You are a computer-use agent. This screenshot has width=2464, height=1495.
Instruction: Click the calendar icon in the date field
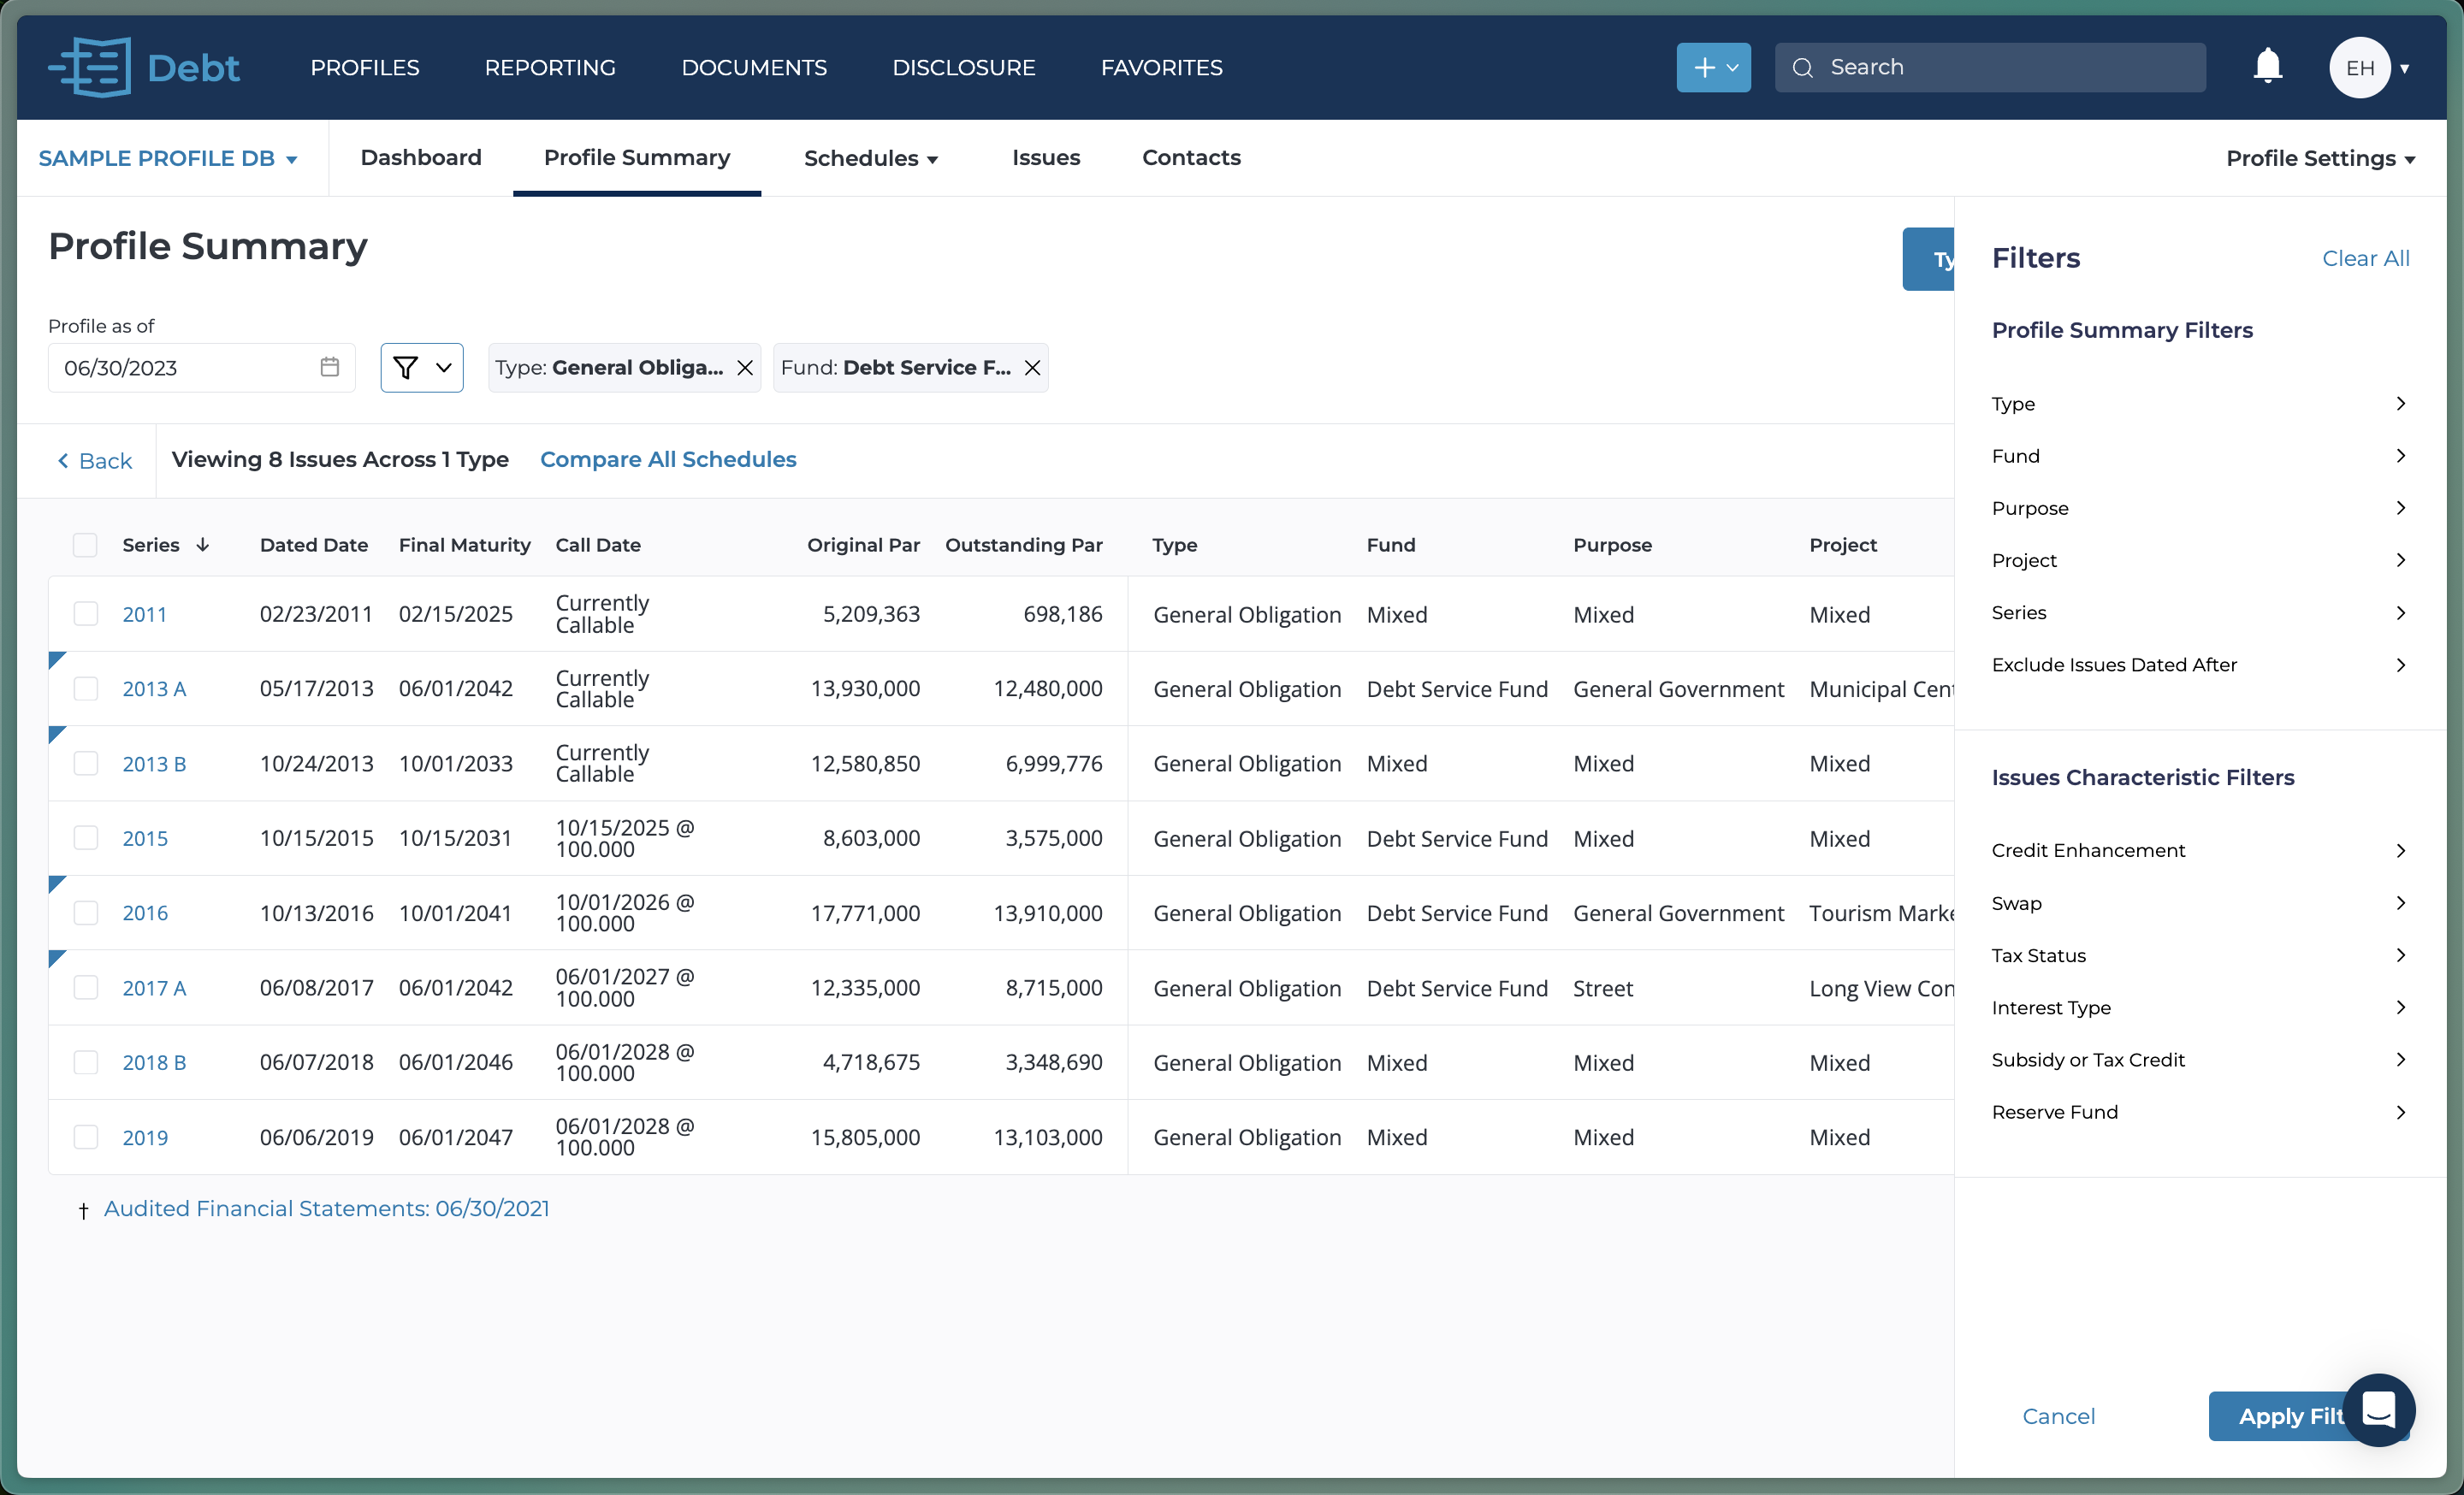coord(329,367)
